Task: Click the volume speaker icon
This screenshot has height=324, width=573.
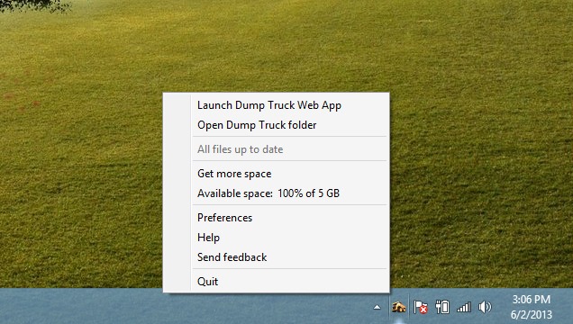Action: point(485,307)
